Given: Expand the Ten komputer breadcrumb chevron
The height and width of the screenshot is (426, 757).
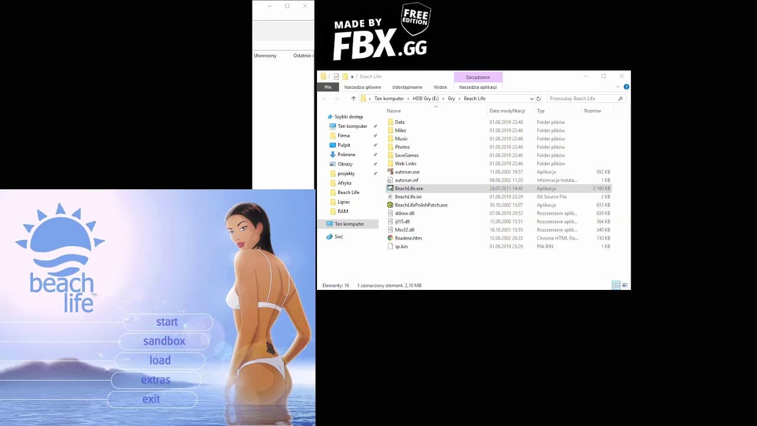Looking at the screenshot, I should [408, 99].
